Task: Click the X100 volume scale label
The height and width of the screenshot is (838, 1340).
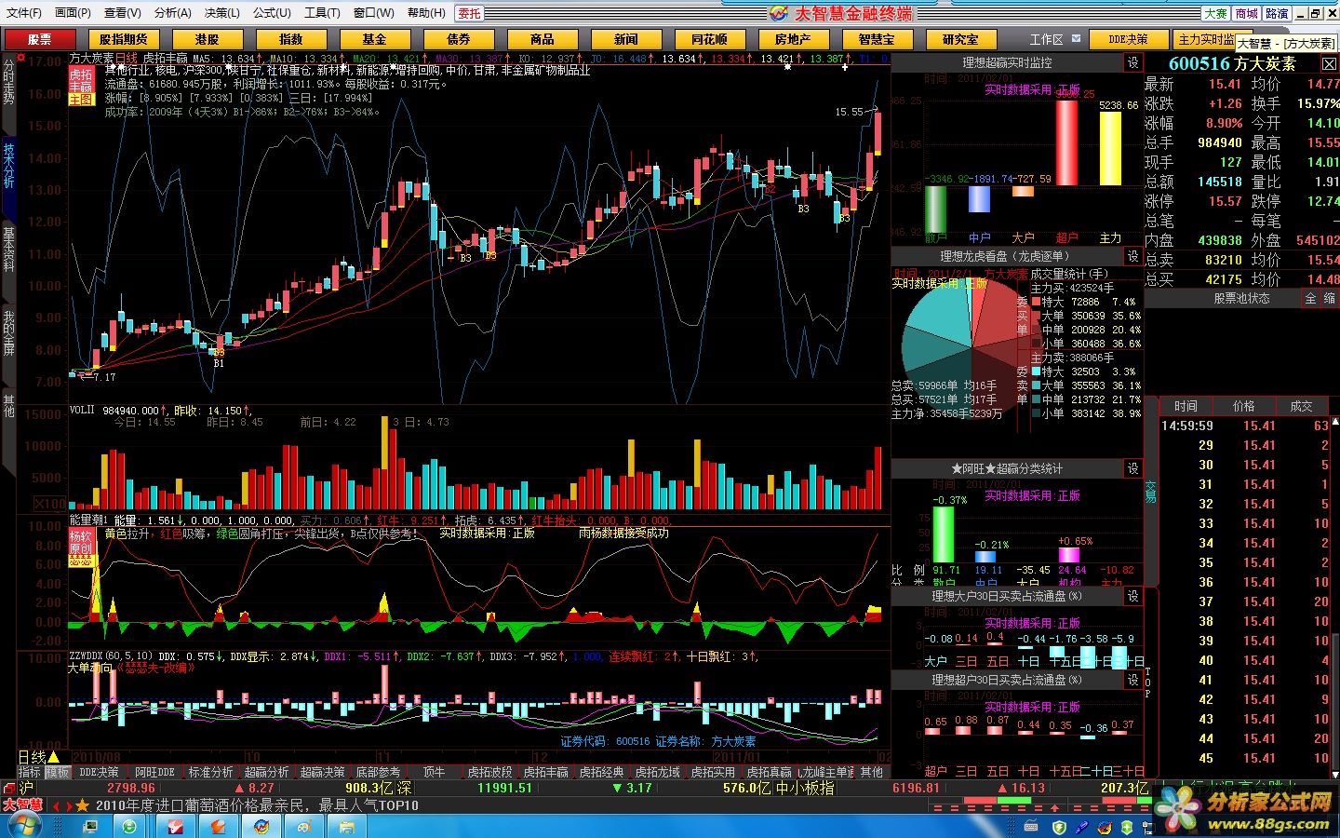Action: [x=50, y=504]
